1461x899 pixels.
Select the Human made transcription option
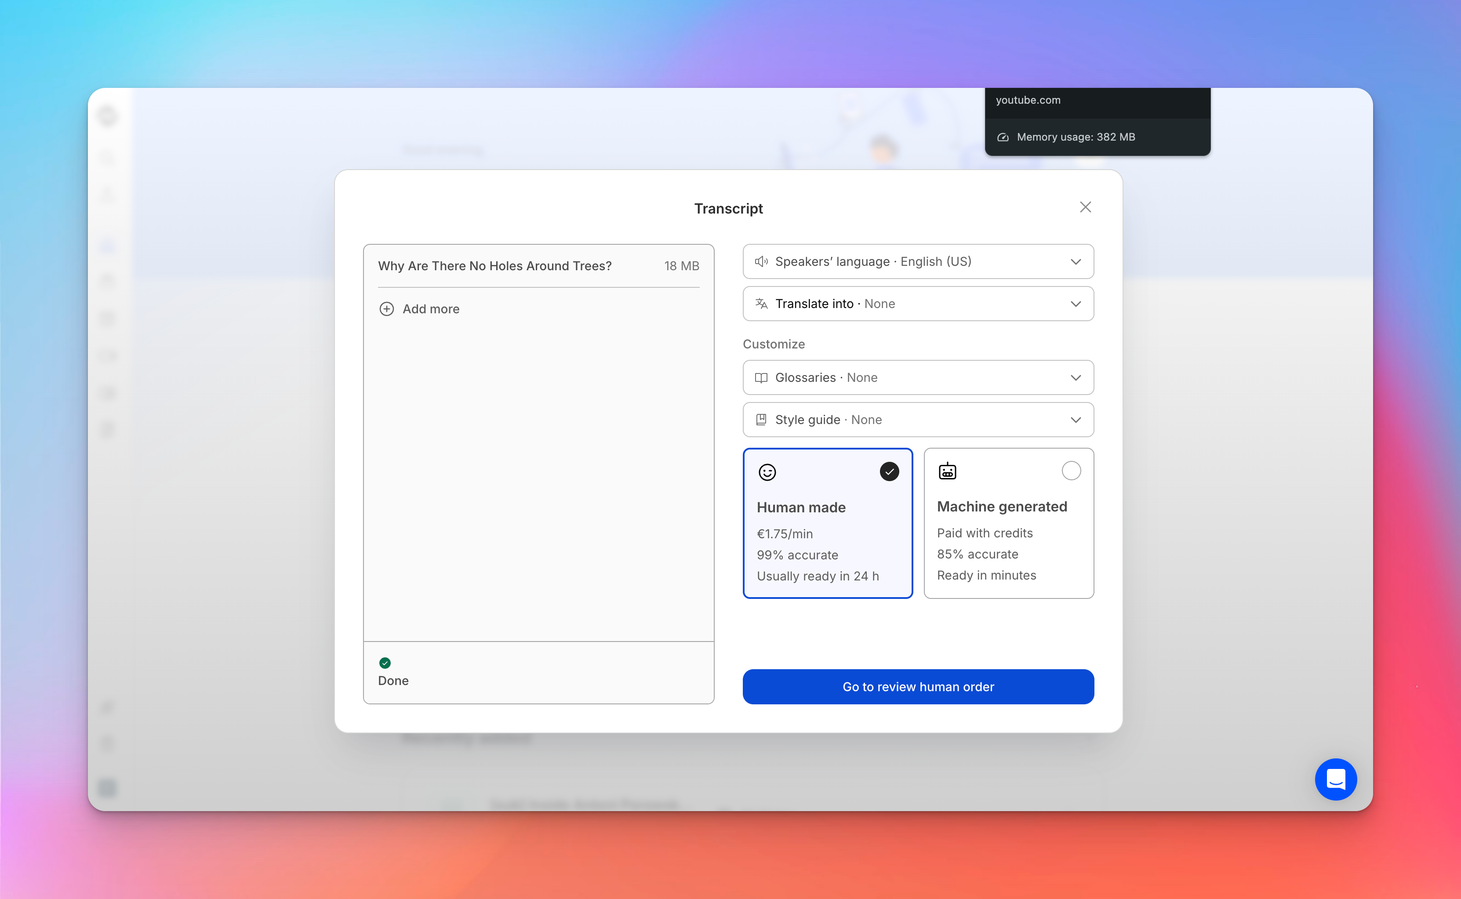tap(828, 523)
